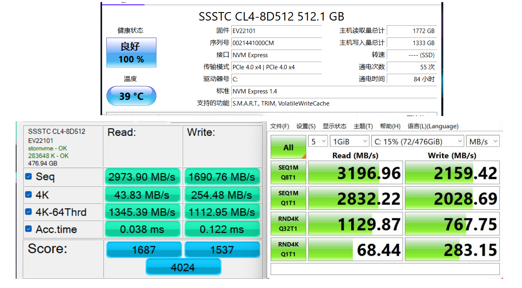Viewport: 522px width, 288px height.
Task: Click the RND4K Q1T1 write value 283.15
Action: pos(452,249)
